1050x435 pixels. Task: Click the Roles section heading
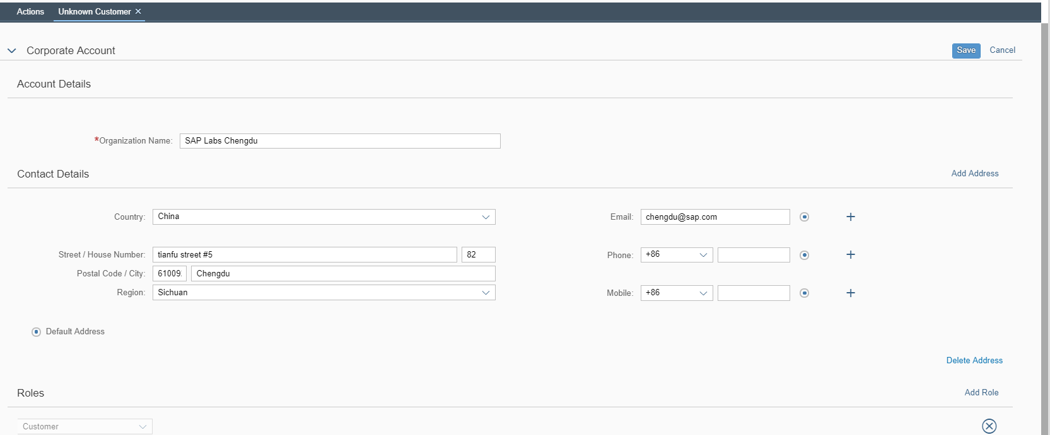tap(30, 393)
